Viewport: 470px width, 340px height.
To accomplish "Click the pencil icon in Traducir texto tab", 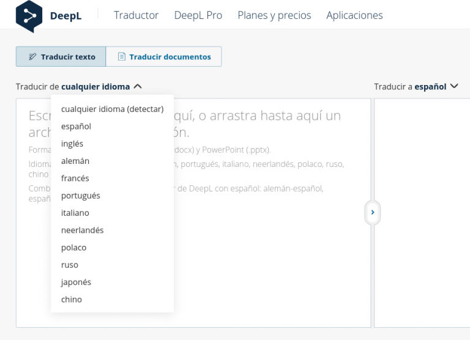I will coord(32,57).
